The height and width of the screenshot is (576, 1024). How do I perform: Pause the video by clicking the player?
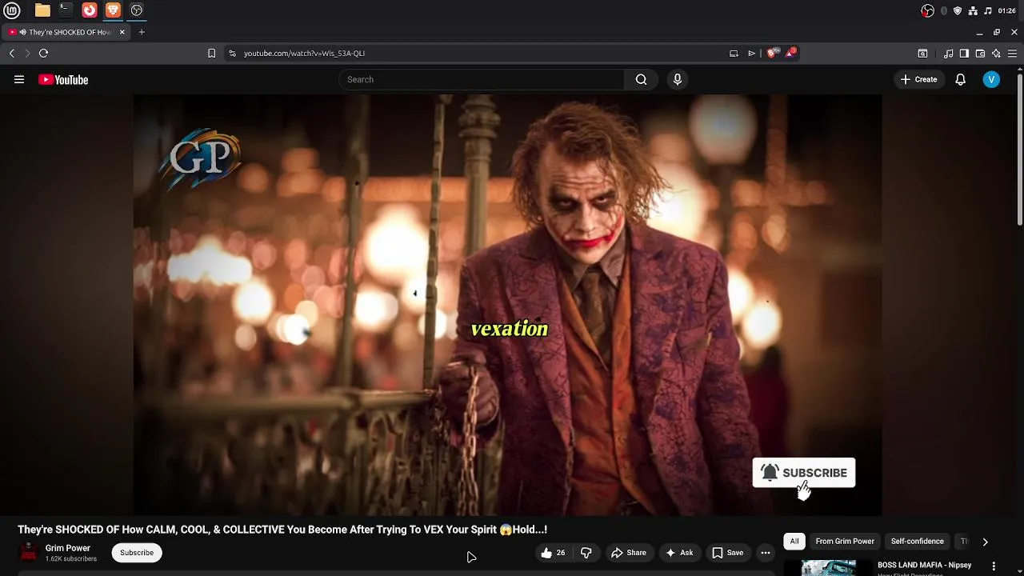[507, 305]
